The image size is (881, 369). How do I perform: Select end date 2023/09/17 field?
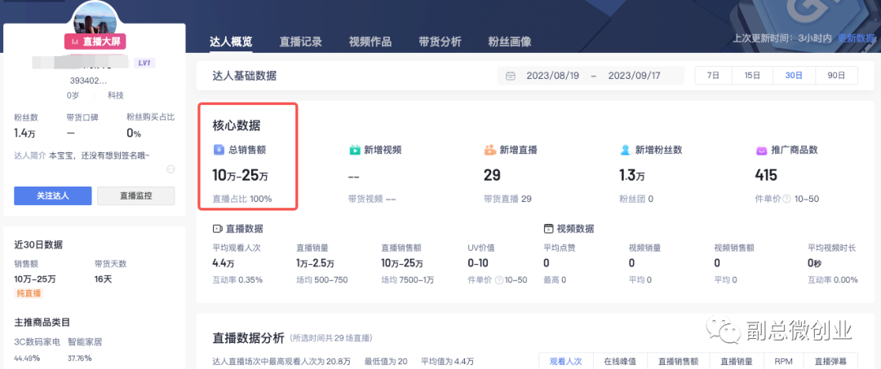click(x=635, y=76)
